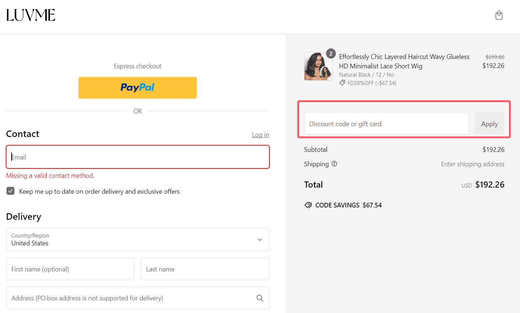Focus the Email input field

[138, 157]
